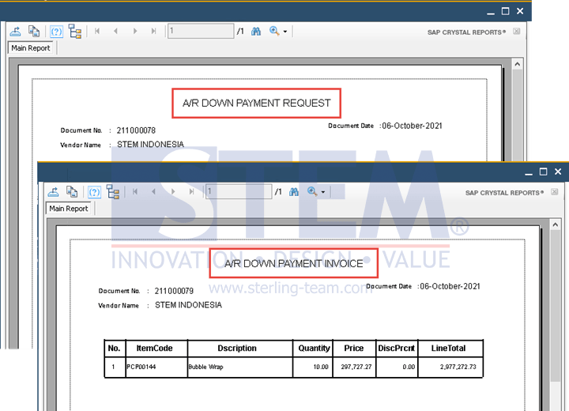Click Print Report icon in Request window
569x411 pixels.
coord(34,32)
